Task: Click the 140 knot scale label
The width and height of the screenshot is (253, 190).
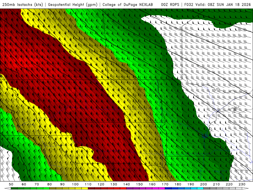Action: [x=126, y=184]
